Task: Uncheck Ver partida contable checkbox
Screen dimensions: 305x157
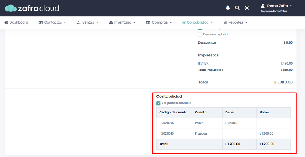Action: click(x=159, y=103)
